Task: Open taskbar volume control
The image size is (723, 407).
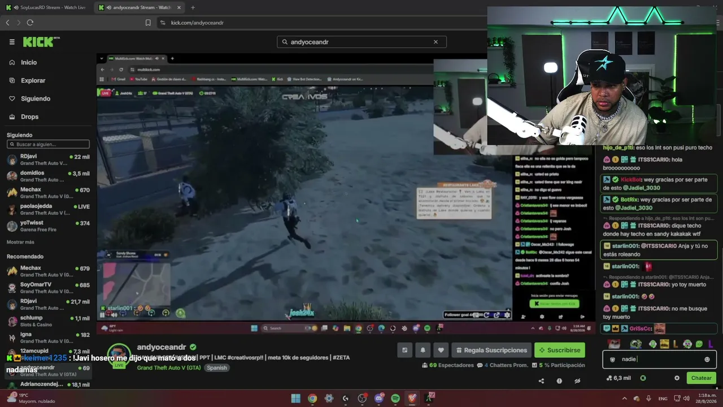Action: [x=687, y=399]
